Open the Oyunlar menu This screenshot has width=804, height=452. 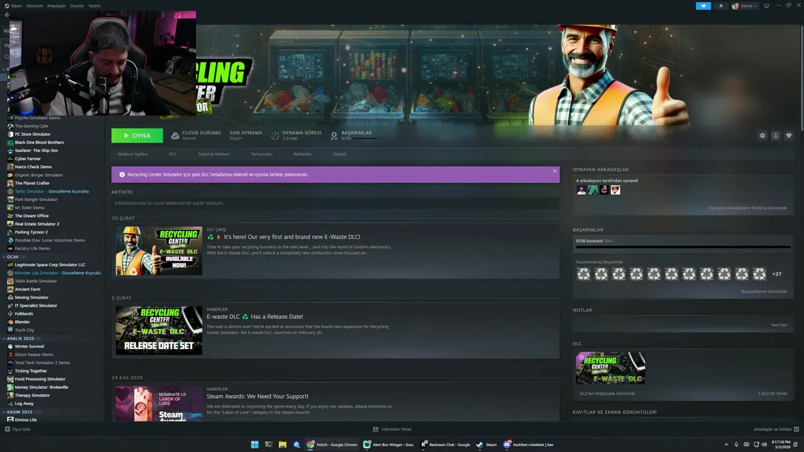[77, 6]
